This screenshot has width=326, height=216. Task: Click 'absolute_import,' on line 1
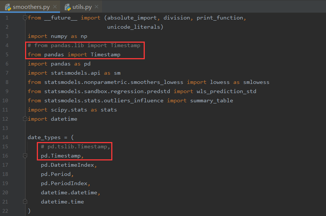[x=133, y=18]
